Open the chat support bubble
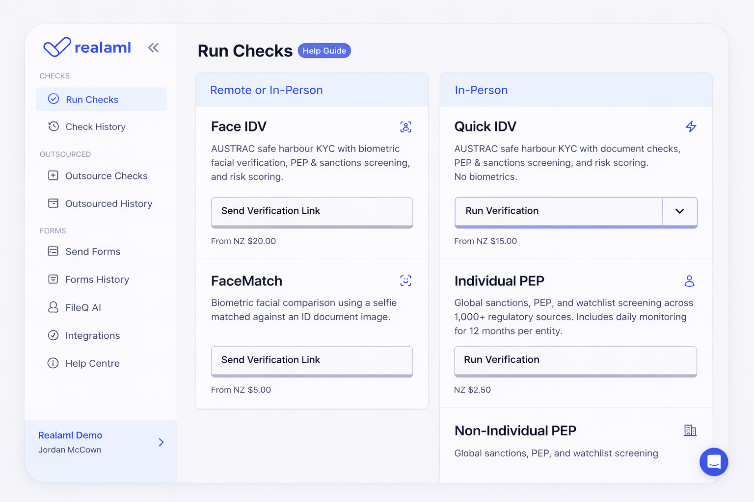The height and width of the screenshot is (502, 754). click(x=713, y=462)
